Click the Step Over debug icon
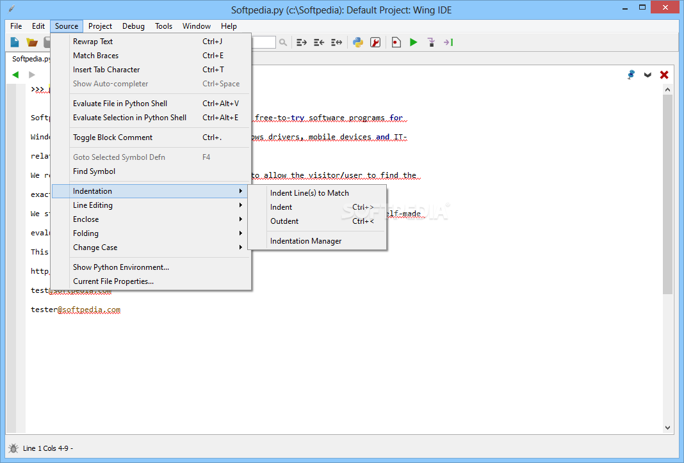 [x=448, y=42]
